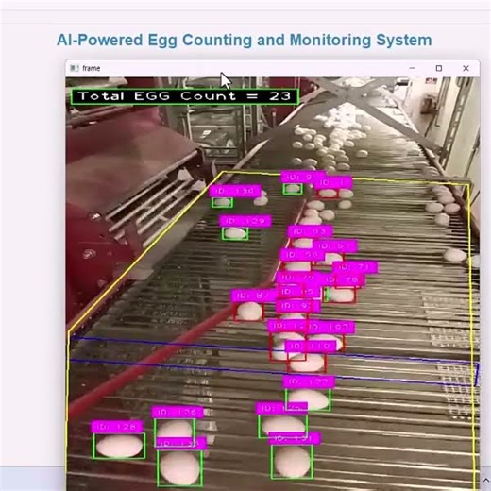Maximize the frame window
Screen dimensions: 491x491
439,68
